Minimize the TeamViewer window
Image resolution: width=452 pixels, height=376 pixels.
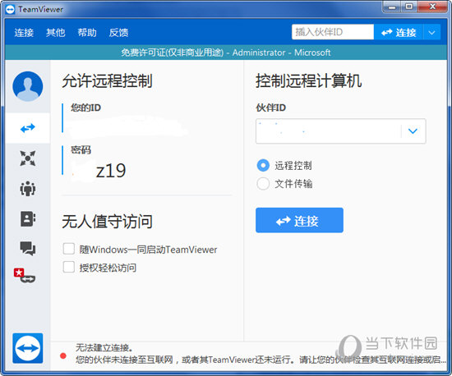click(392, 7)
